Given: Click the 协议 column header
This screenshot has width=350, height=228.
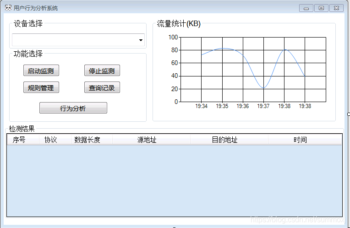Looking at the screenshot, I should 55,140.
